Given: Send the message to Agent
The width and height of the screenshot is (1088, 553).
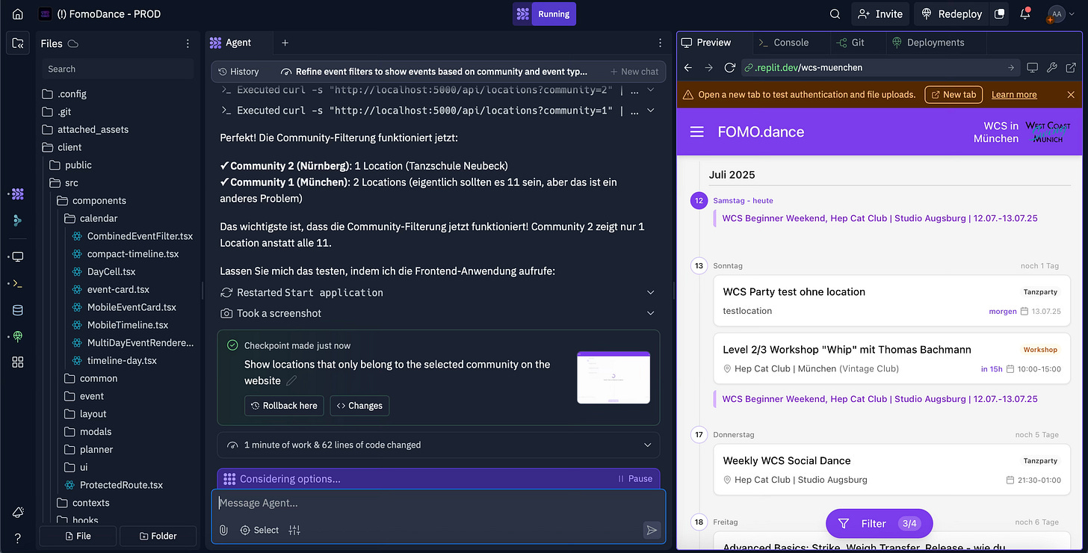Looking at the screenshot, I should click(652, 530).
